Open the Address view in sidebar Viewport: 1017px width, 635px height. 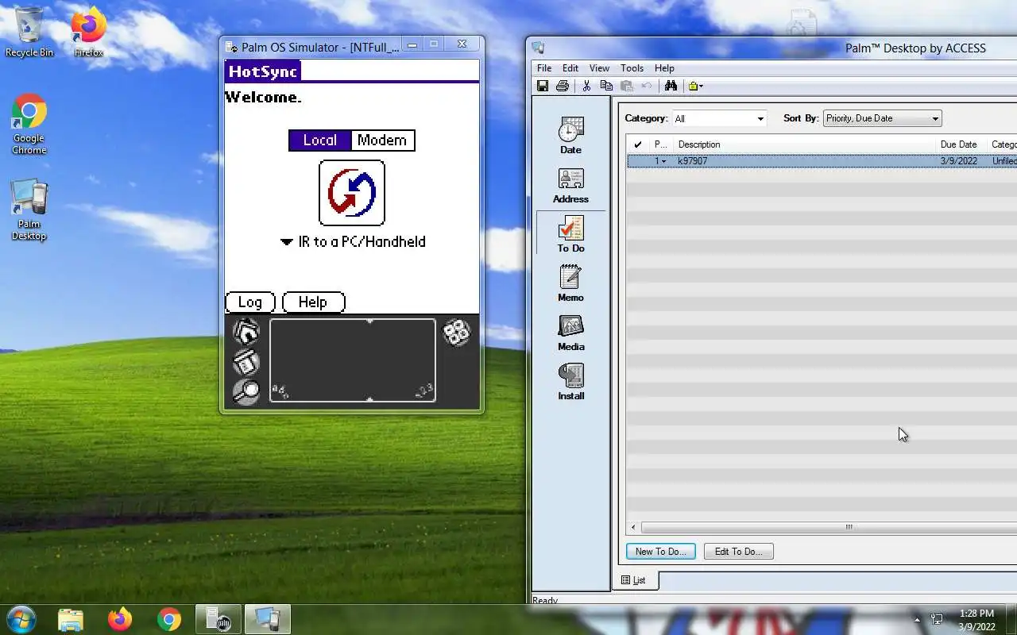(570, 185)
